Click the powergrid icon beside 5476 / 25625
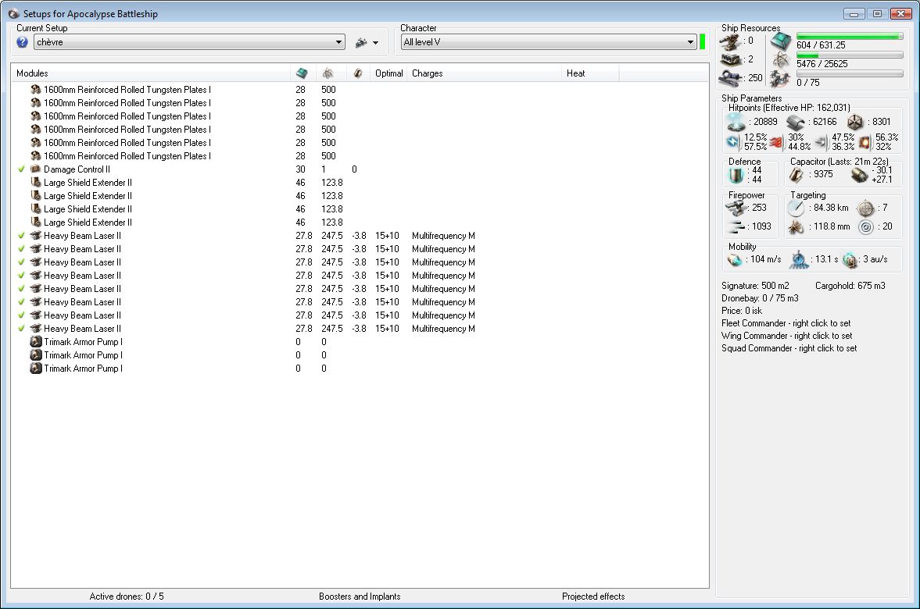Screen dimensions: 920x609 781,60
